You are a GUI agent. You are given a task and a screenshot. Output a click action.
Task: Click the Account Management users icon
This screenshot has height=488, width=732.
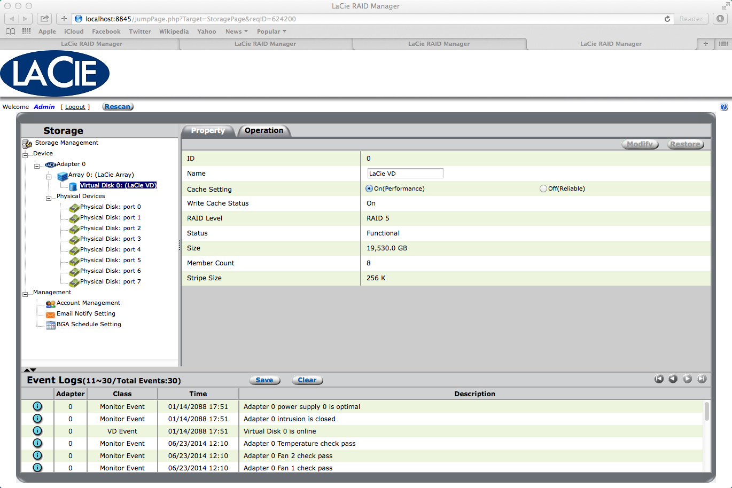(51, 304)
